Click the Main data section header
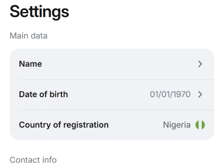 pos(29,36)
